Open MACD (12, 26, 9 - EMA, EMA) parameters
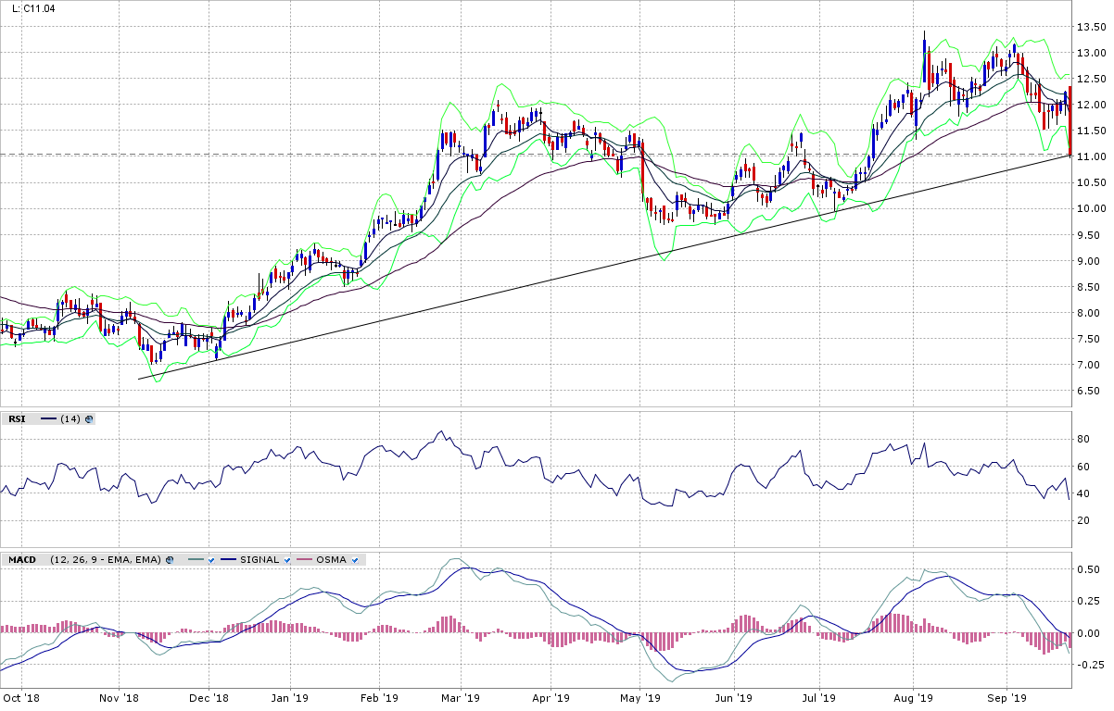1114x711 pixels. (106, 560)
